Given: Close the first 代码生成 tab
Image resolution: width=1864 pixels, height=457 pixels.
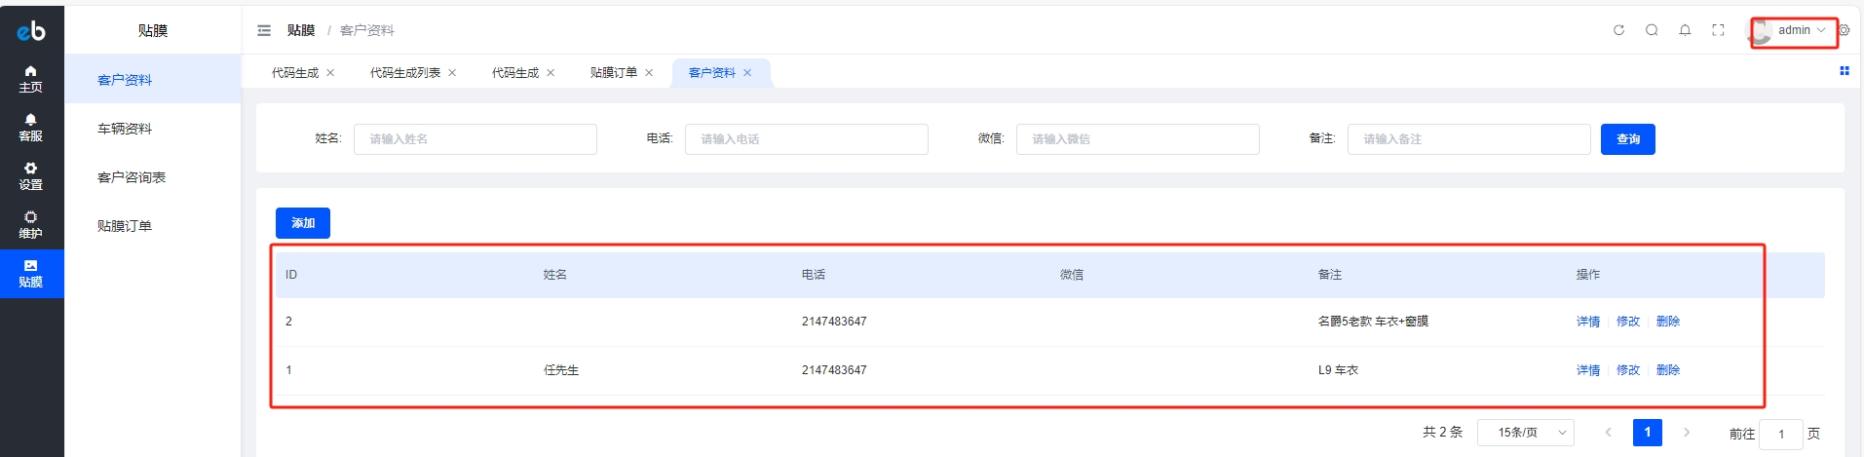Looking at the screenshot, I should click(x=330, y=73).
